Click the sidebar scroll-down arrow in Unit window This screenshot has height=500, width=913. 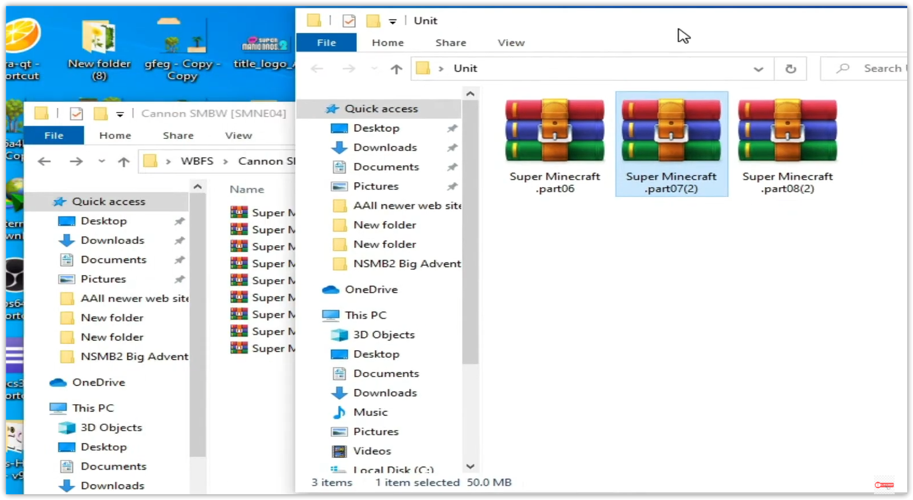[471, 467]
